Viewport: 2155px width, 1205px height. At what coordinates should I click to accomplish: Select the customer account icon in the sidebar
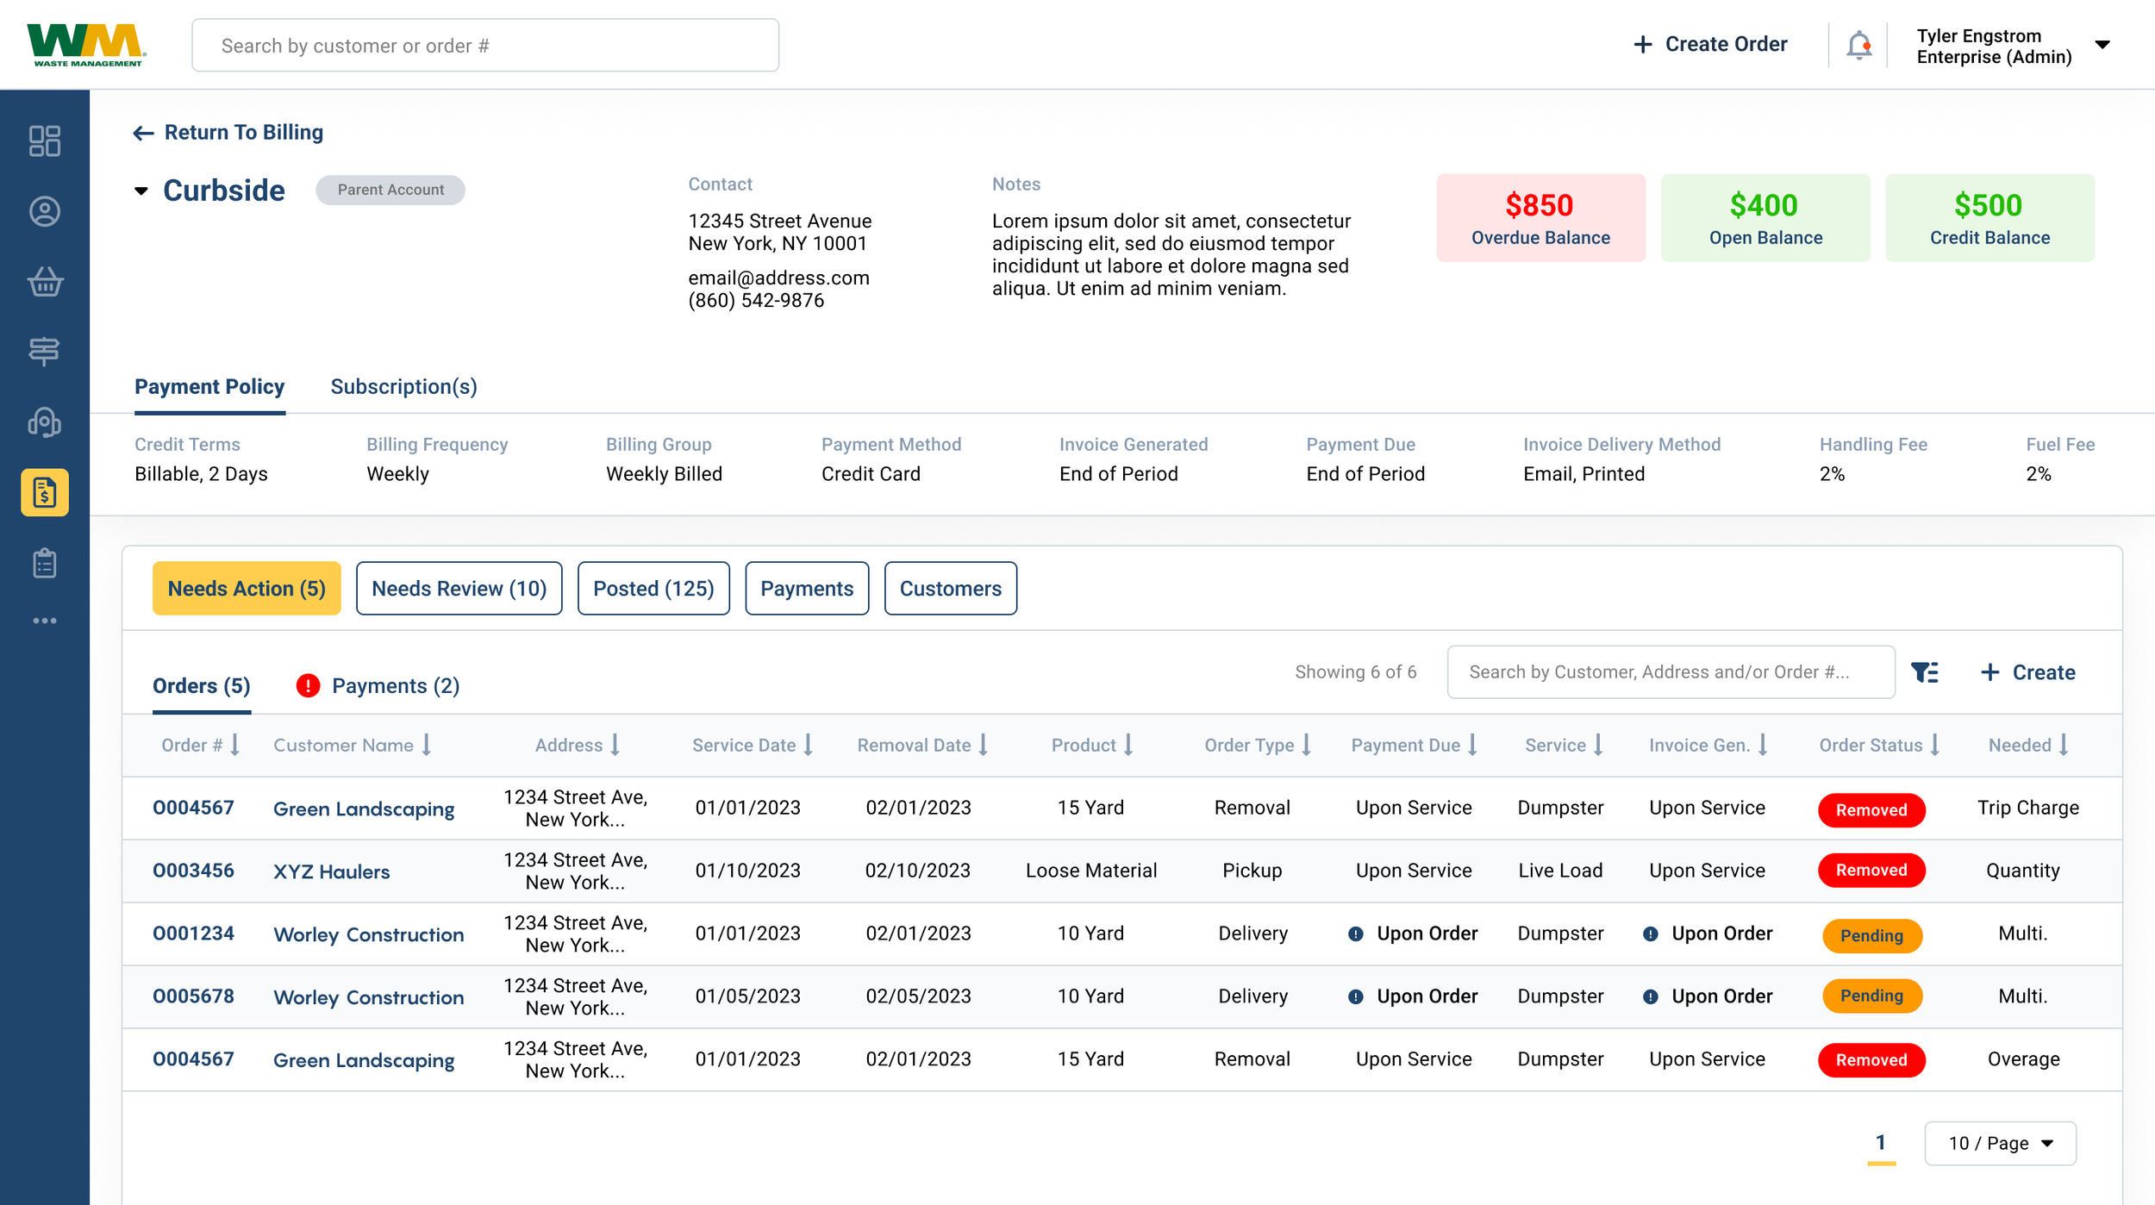point(44,211)
